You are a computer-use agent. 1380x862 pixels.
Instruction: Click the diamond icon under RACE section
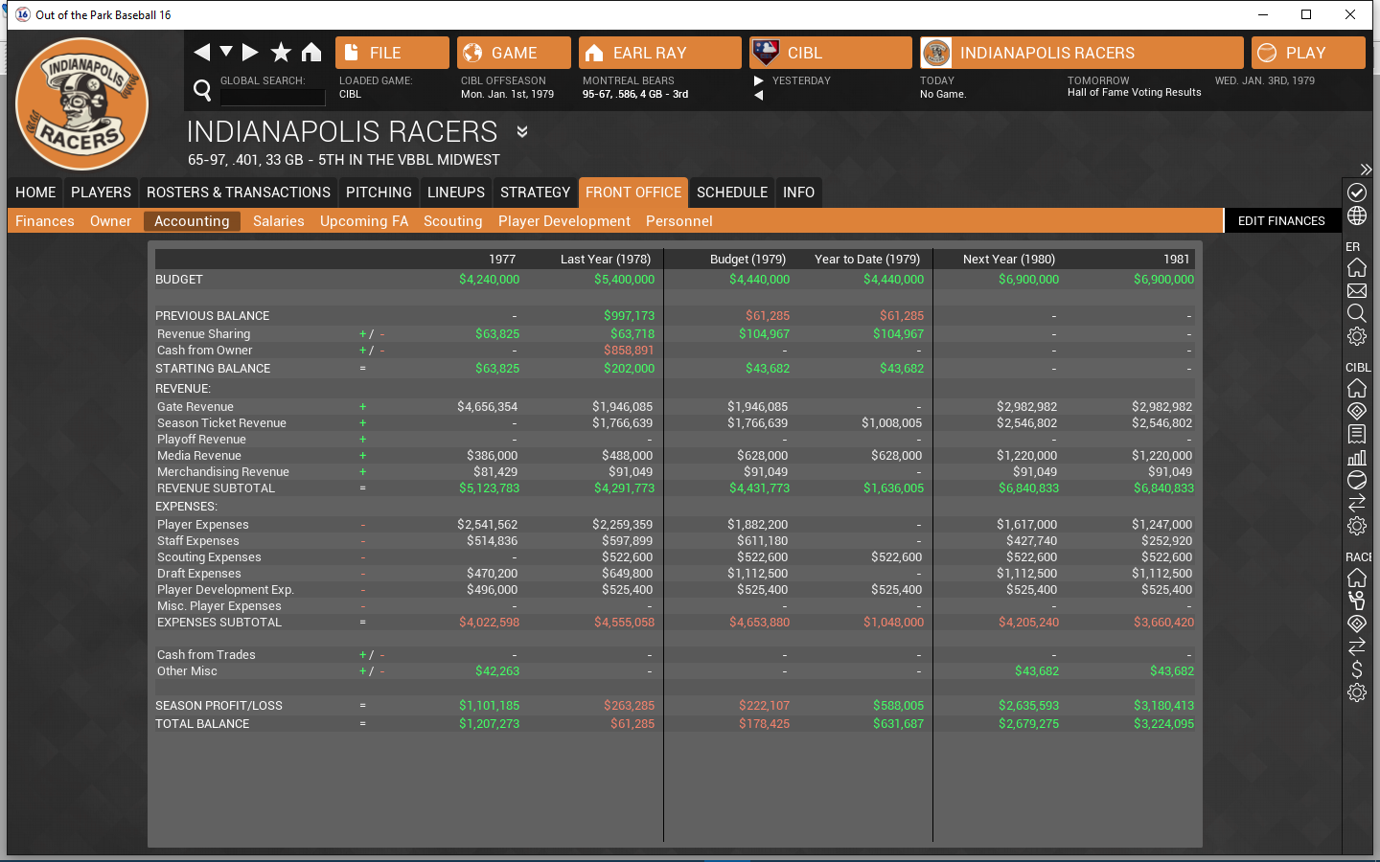pos(1357,624)
